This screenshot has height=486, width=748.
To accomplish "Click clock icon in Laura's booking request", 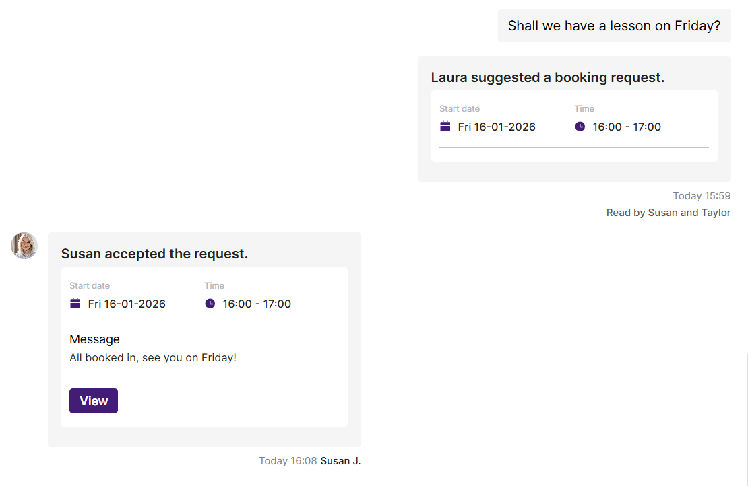I will pos(580,126).
